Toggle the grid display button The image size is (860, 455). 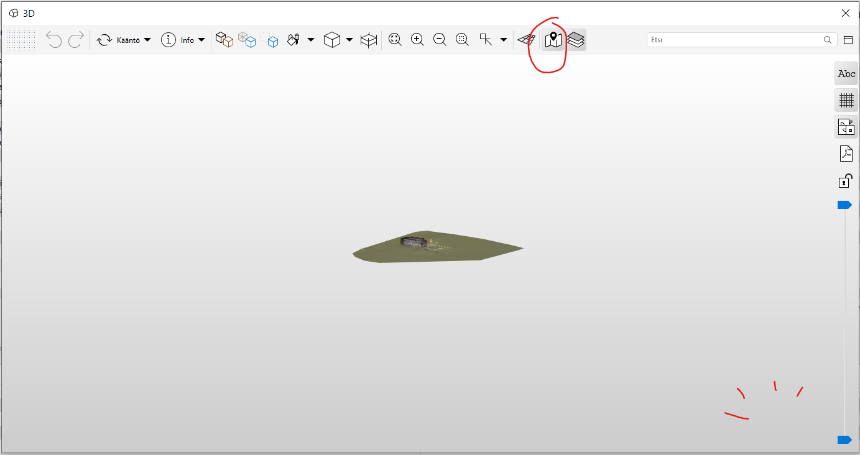point(846,100)
